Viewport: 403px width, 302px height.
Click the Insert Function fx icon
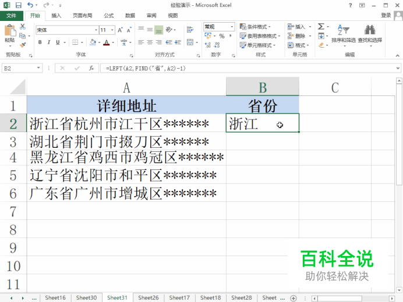click(91, 68)
